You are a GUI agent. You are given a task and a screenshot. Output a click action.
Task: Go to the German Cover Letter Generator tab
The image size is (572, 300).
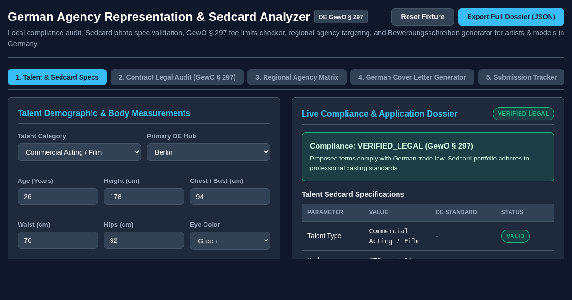click(x=412, y=77)
